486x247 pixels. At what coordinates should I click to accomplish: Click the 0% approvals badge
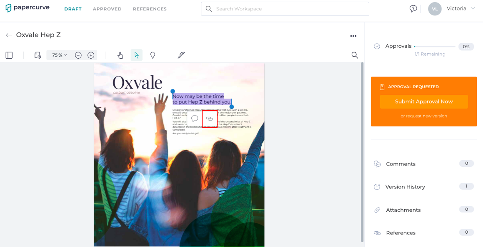(466, 47)
